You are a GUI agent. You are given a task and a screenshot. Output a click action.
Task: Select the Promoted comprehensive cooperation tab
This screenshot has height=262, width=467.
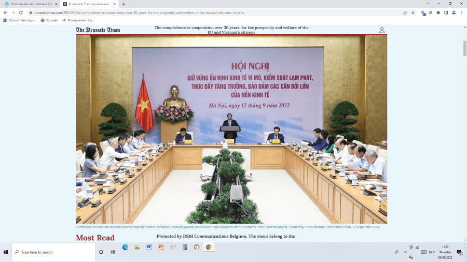point(88,4)
